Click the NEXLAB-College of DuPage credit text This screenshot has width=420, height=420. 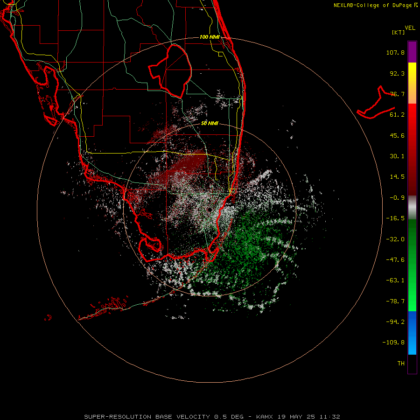[375, 5]
